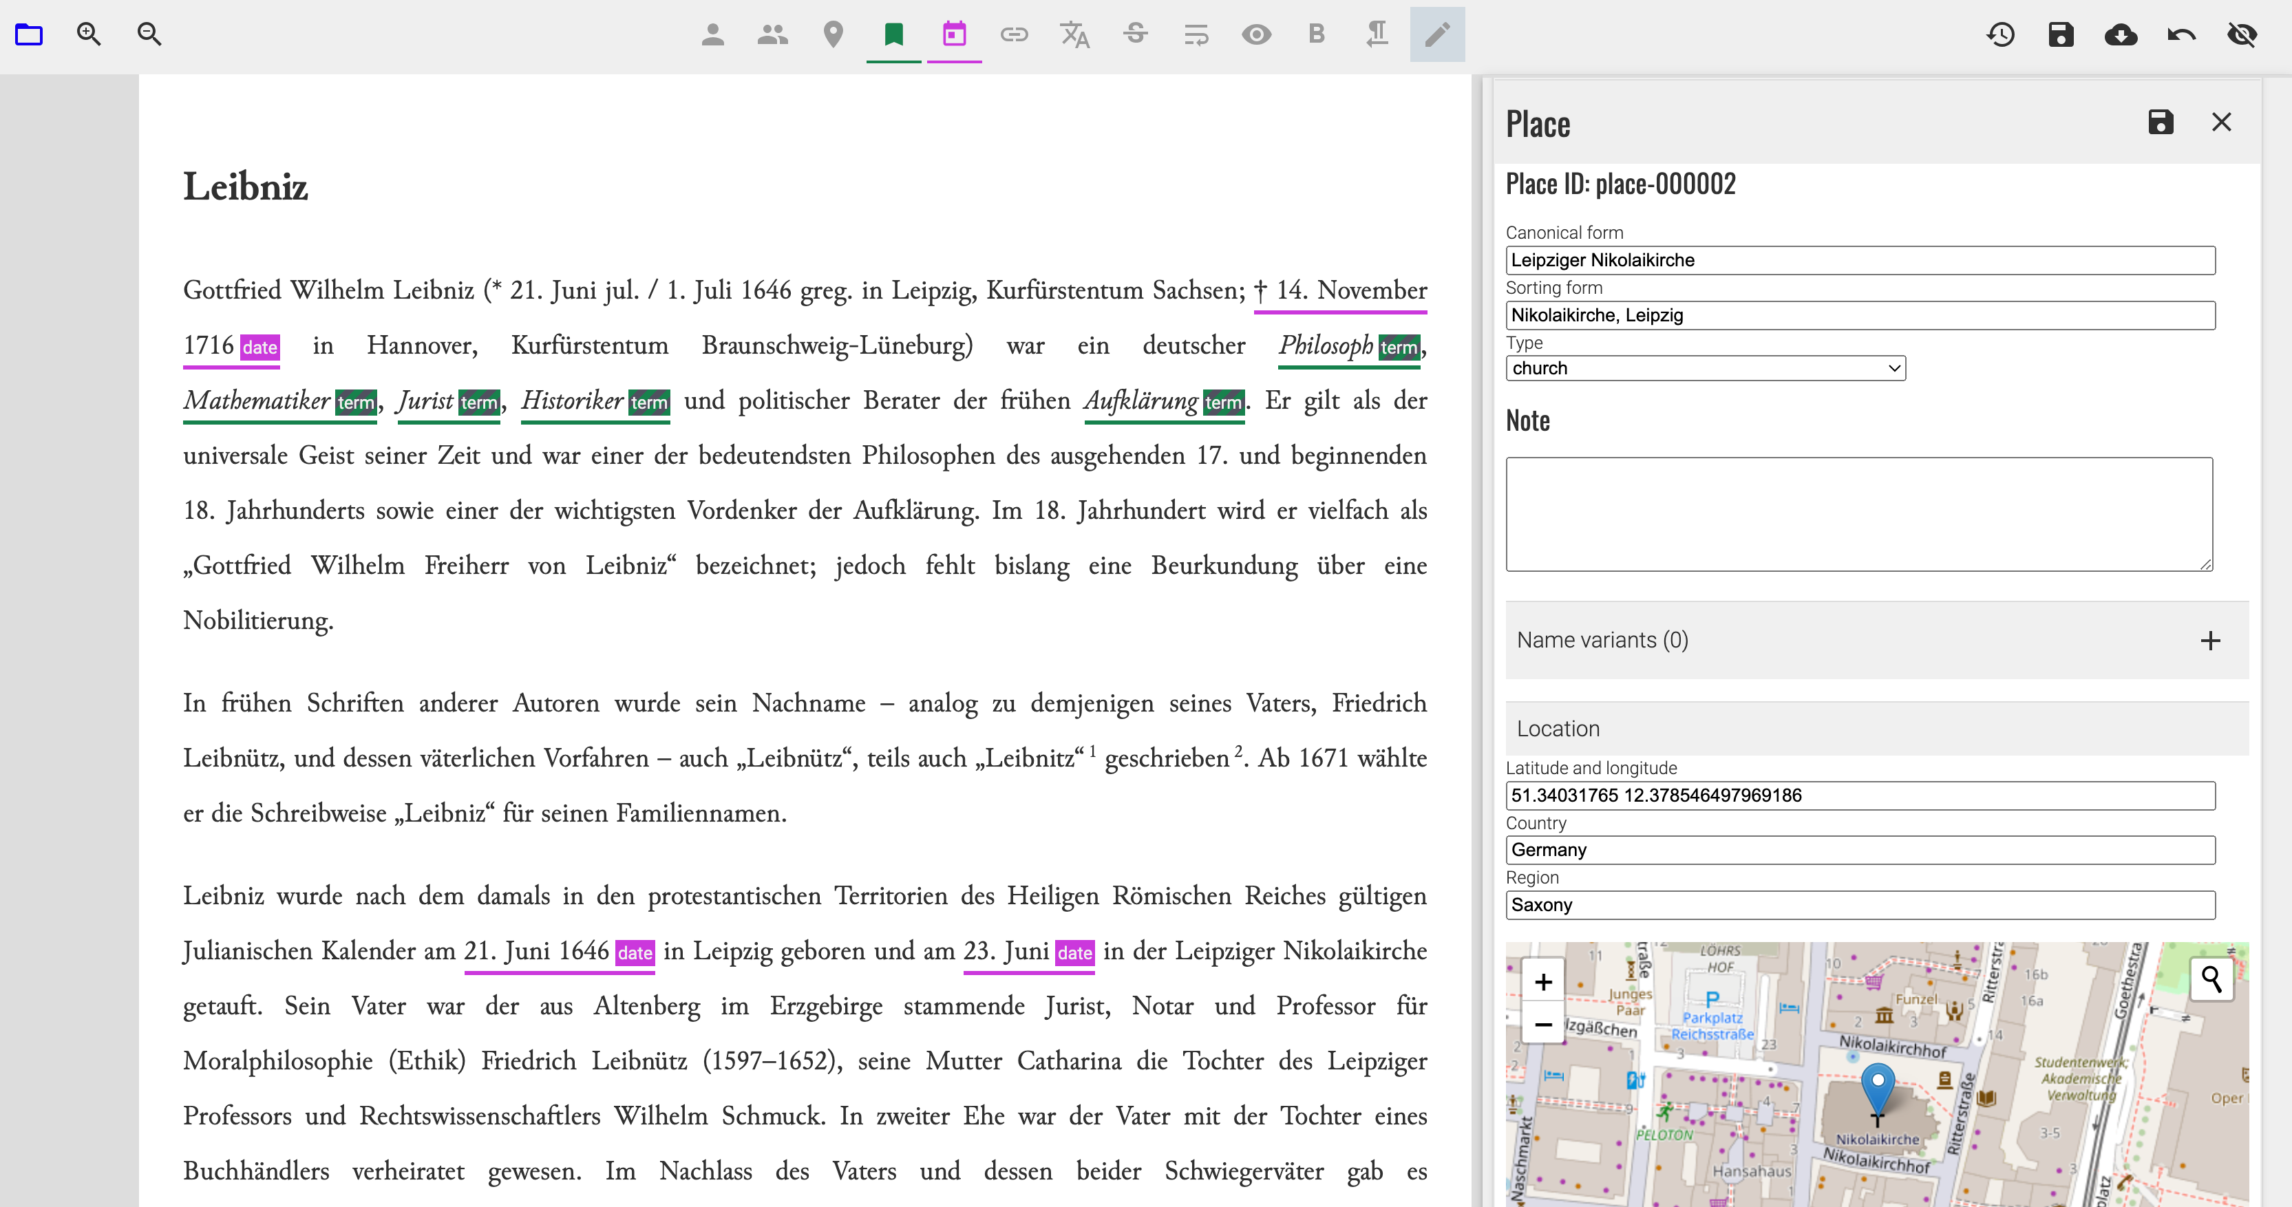The height and width of the screenshot is (1207, 2292).
Task: Activate the pencil edit mode tool
Action: tap(1438, 34)
